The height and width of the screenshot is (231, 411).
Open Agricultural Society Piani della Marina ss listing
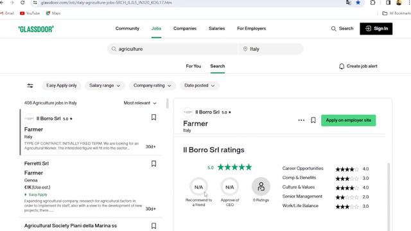(71, 225)
